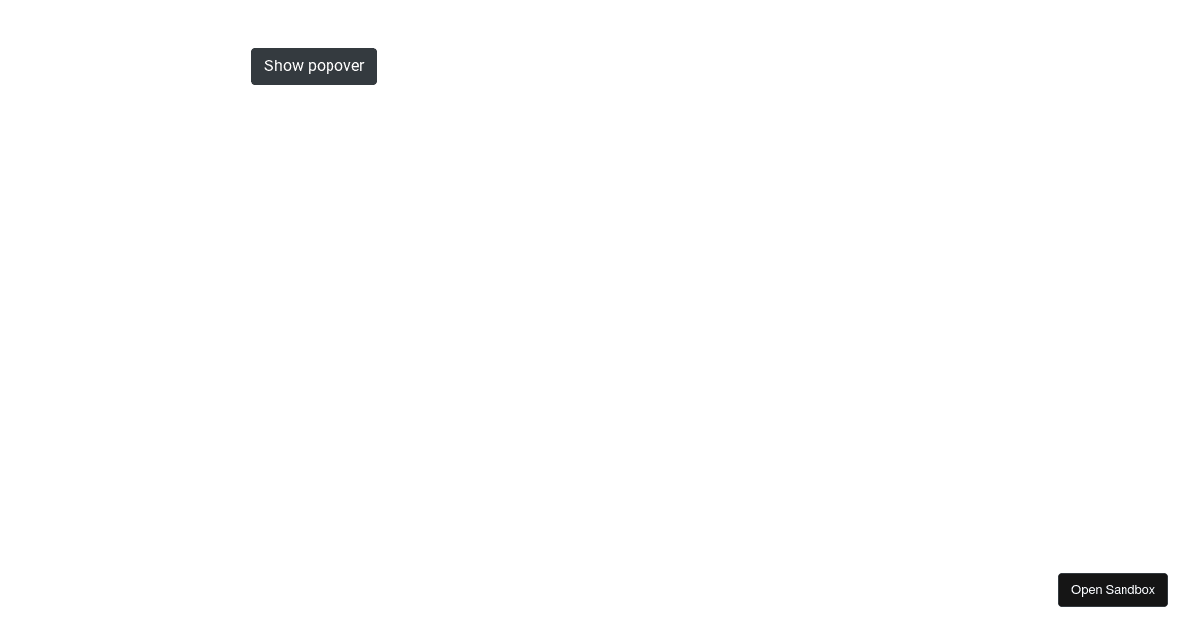The width and height of the screenshot is (1191, 625).
Task: Select the button labeled Show popover
Action: pyautogui.click(x=314, y=66)
